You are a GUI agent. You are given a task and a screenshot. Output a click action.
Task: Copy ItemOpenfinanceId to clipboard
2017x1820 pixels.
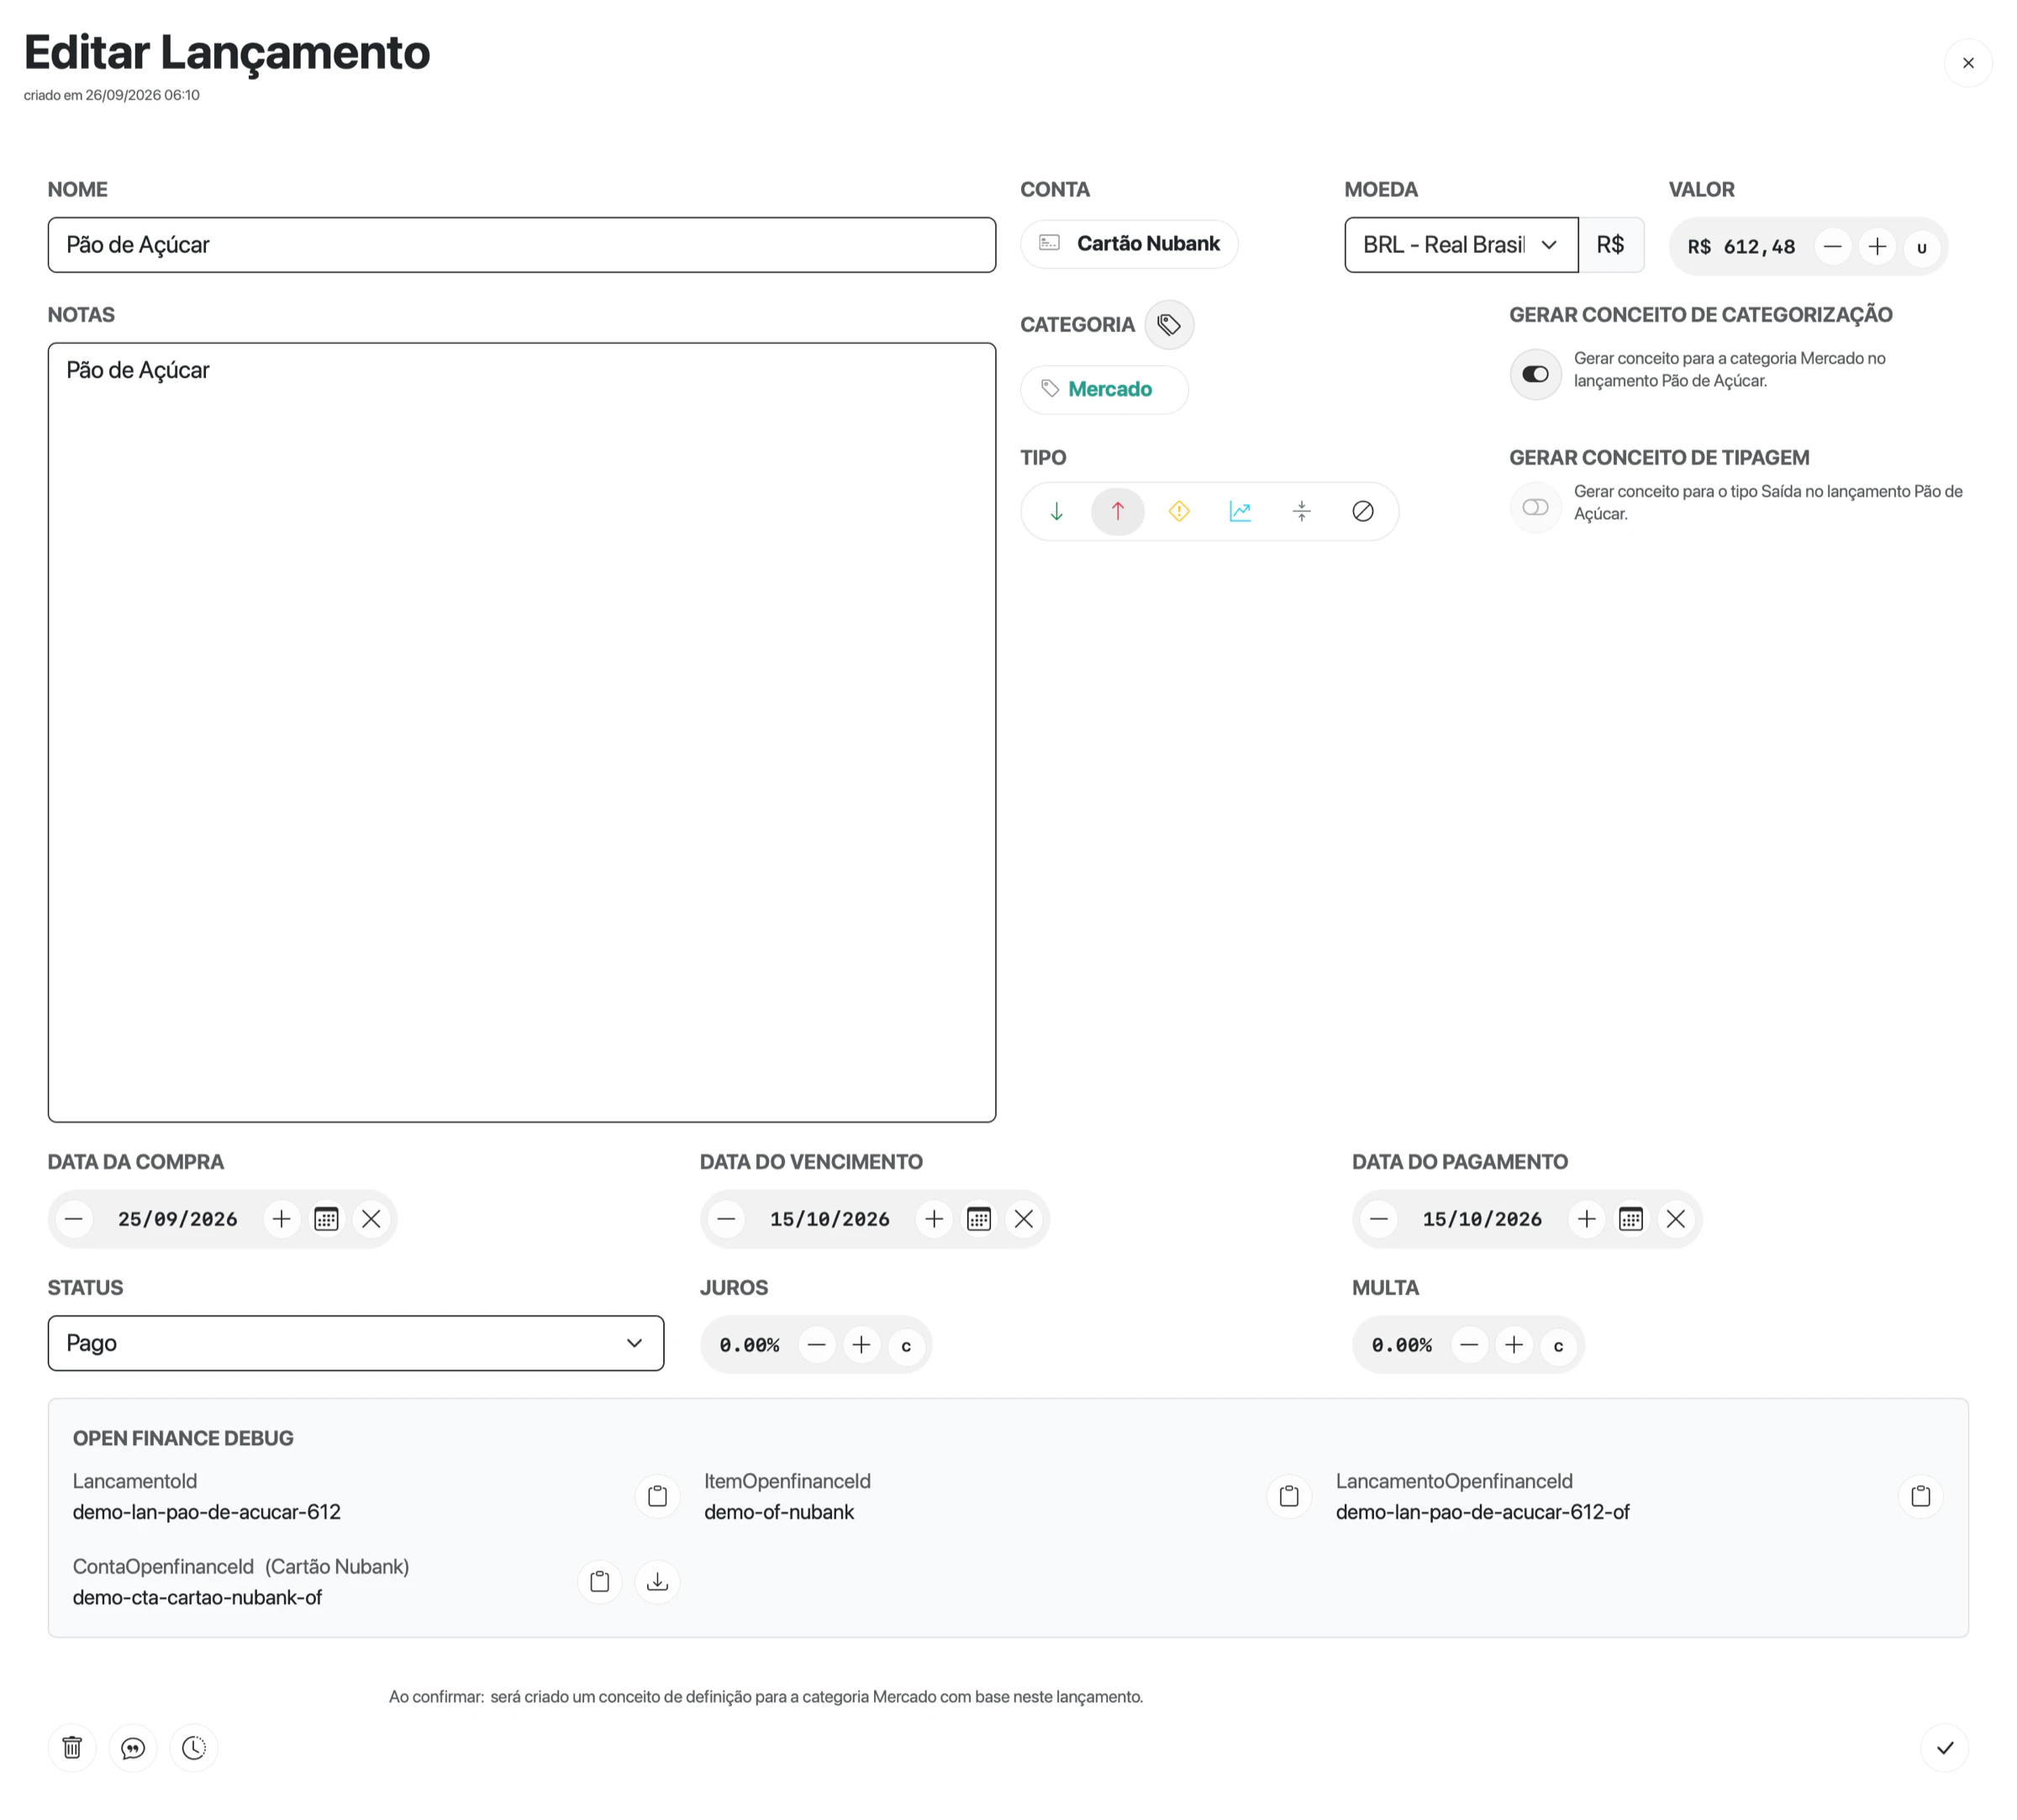[1289, 1496]
